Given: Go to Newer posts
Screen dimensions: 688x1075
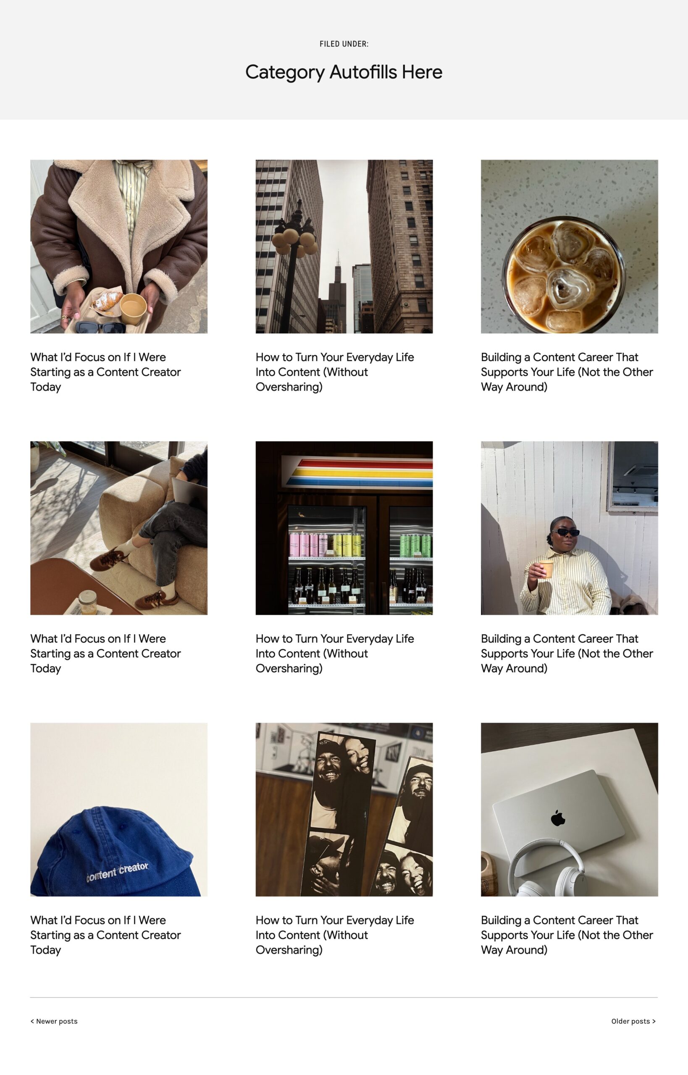Looking at the screenshot, I should tap(54, 1021).
